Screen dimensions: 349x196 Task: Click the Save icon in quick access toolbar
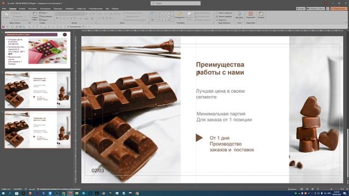[3, 27]
